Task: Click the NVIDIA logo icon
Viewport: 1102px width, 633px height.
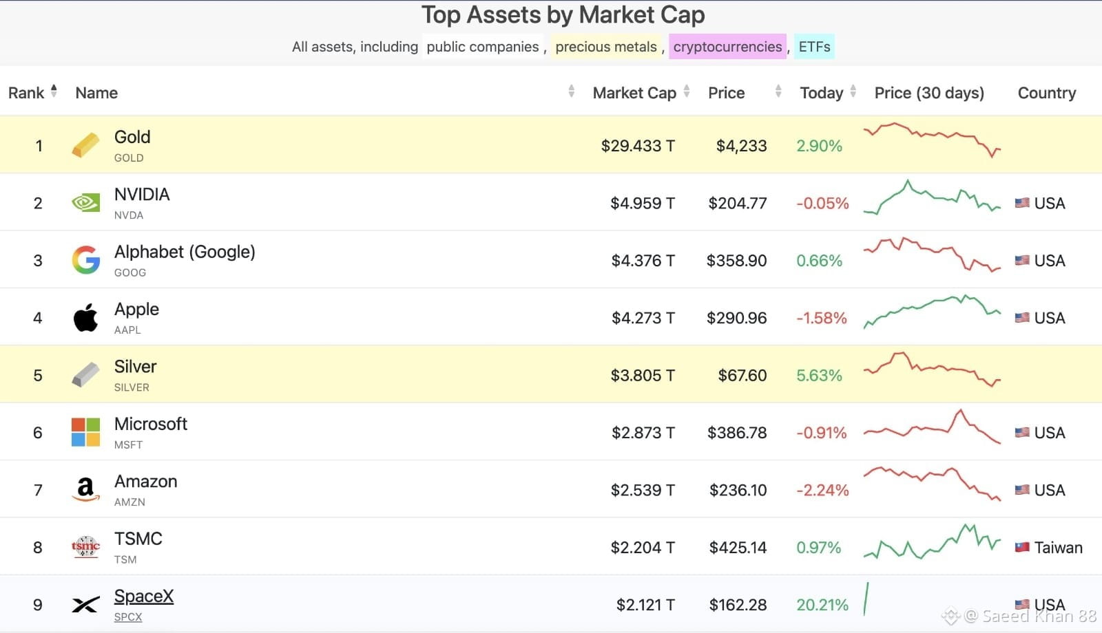Action: click(x=85, y=203)
